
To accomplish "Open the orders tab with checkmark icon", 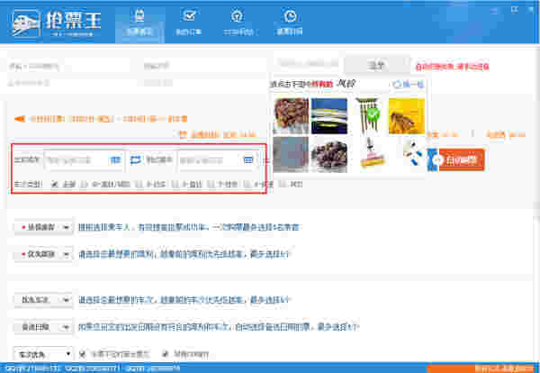I will [x=189, y=23].
